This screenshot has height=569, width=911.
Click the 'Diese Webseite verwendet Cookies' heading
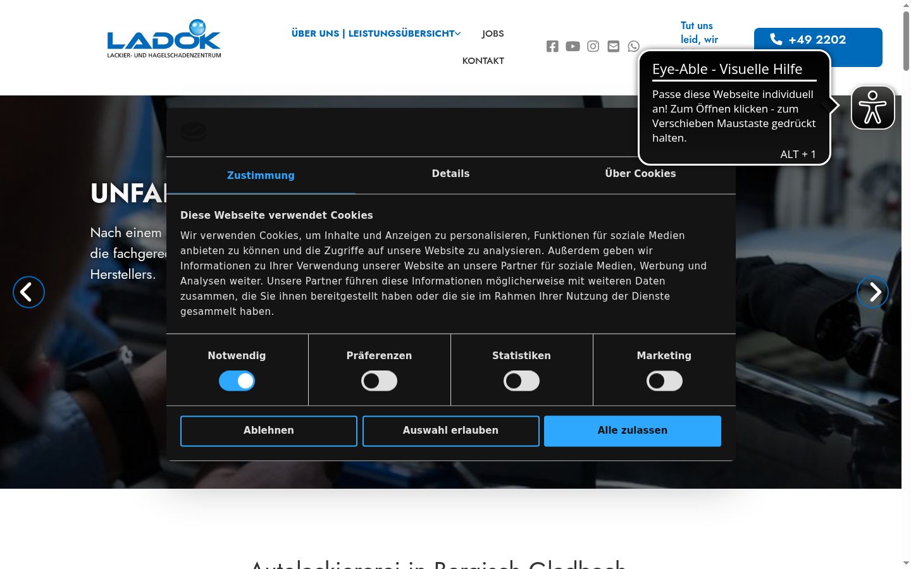pos(276,215)
